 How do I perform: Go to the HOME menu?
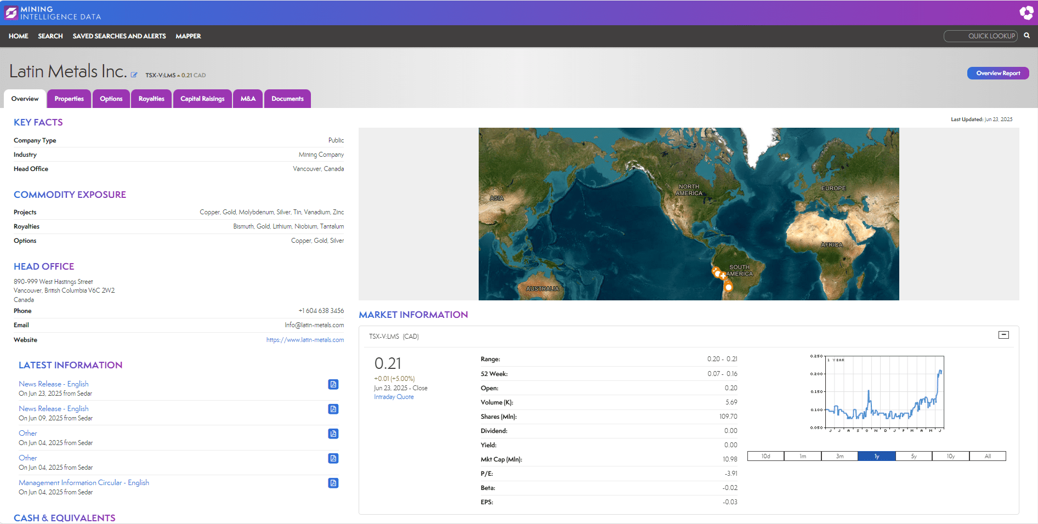[x=19, y=36]
